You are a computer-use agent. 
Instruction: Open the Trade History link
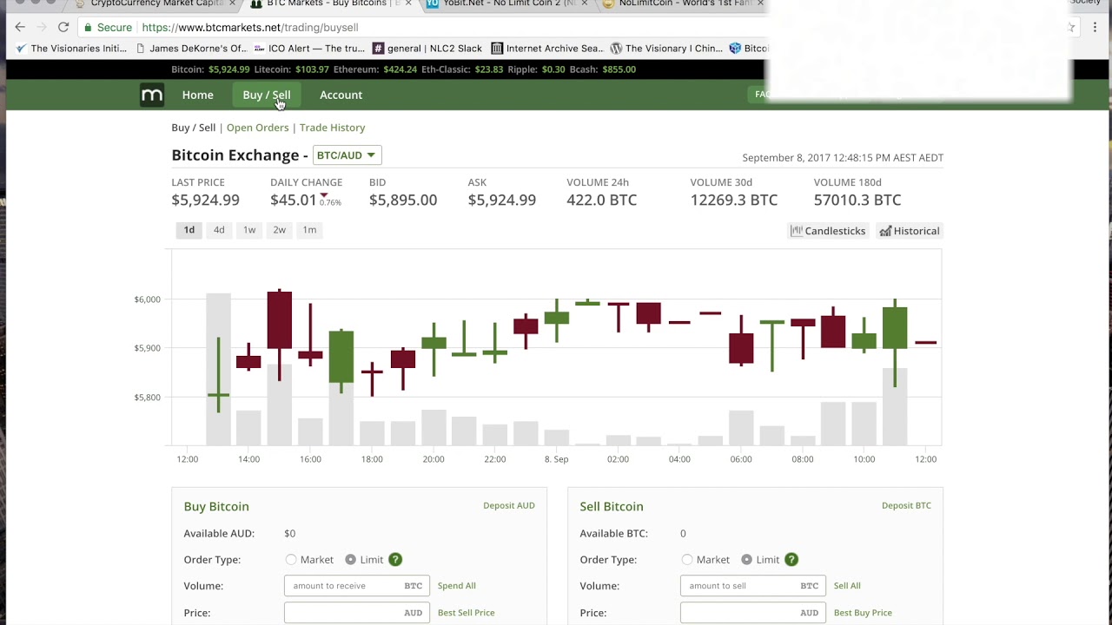(x=333, y=128)
